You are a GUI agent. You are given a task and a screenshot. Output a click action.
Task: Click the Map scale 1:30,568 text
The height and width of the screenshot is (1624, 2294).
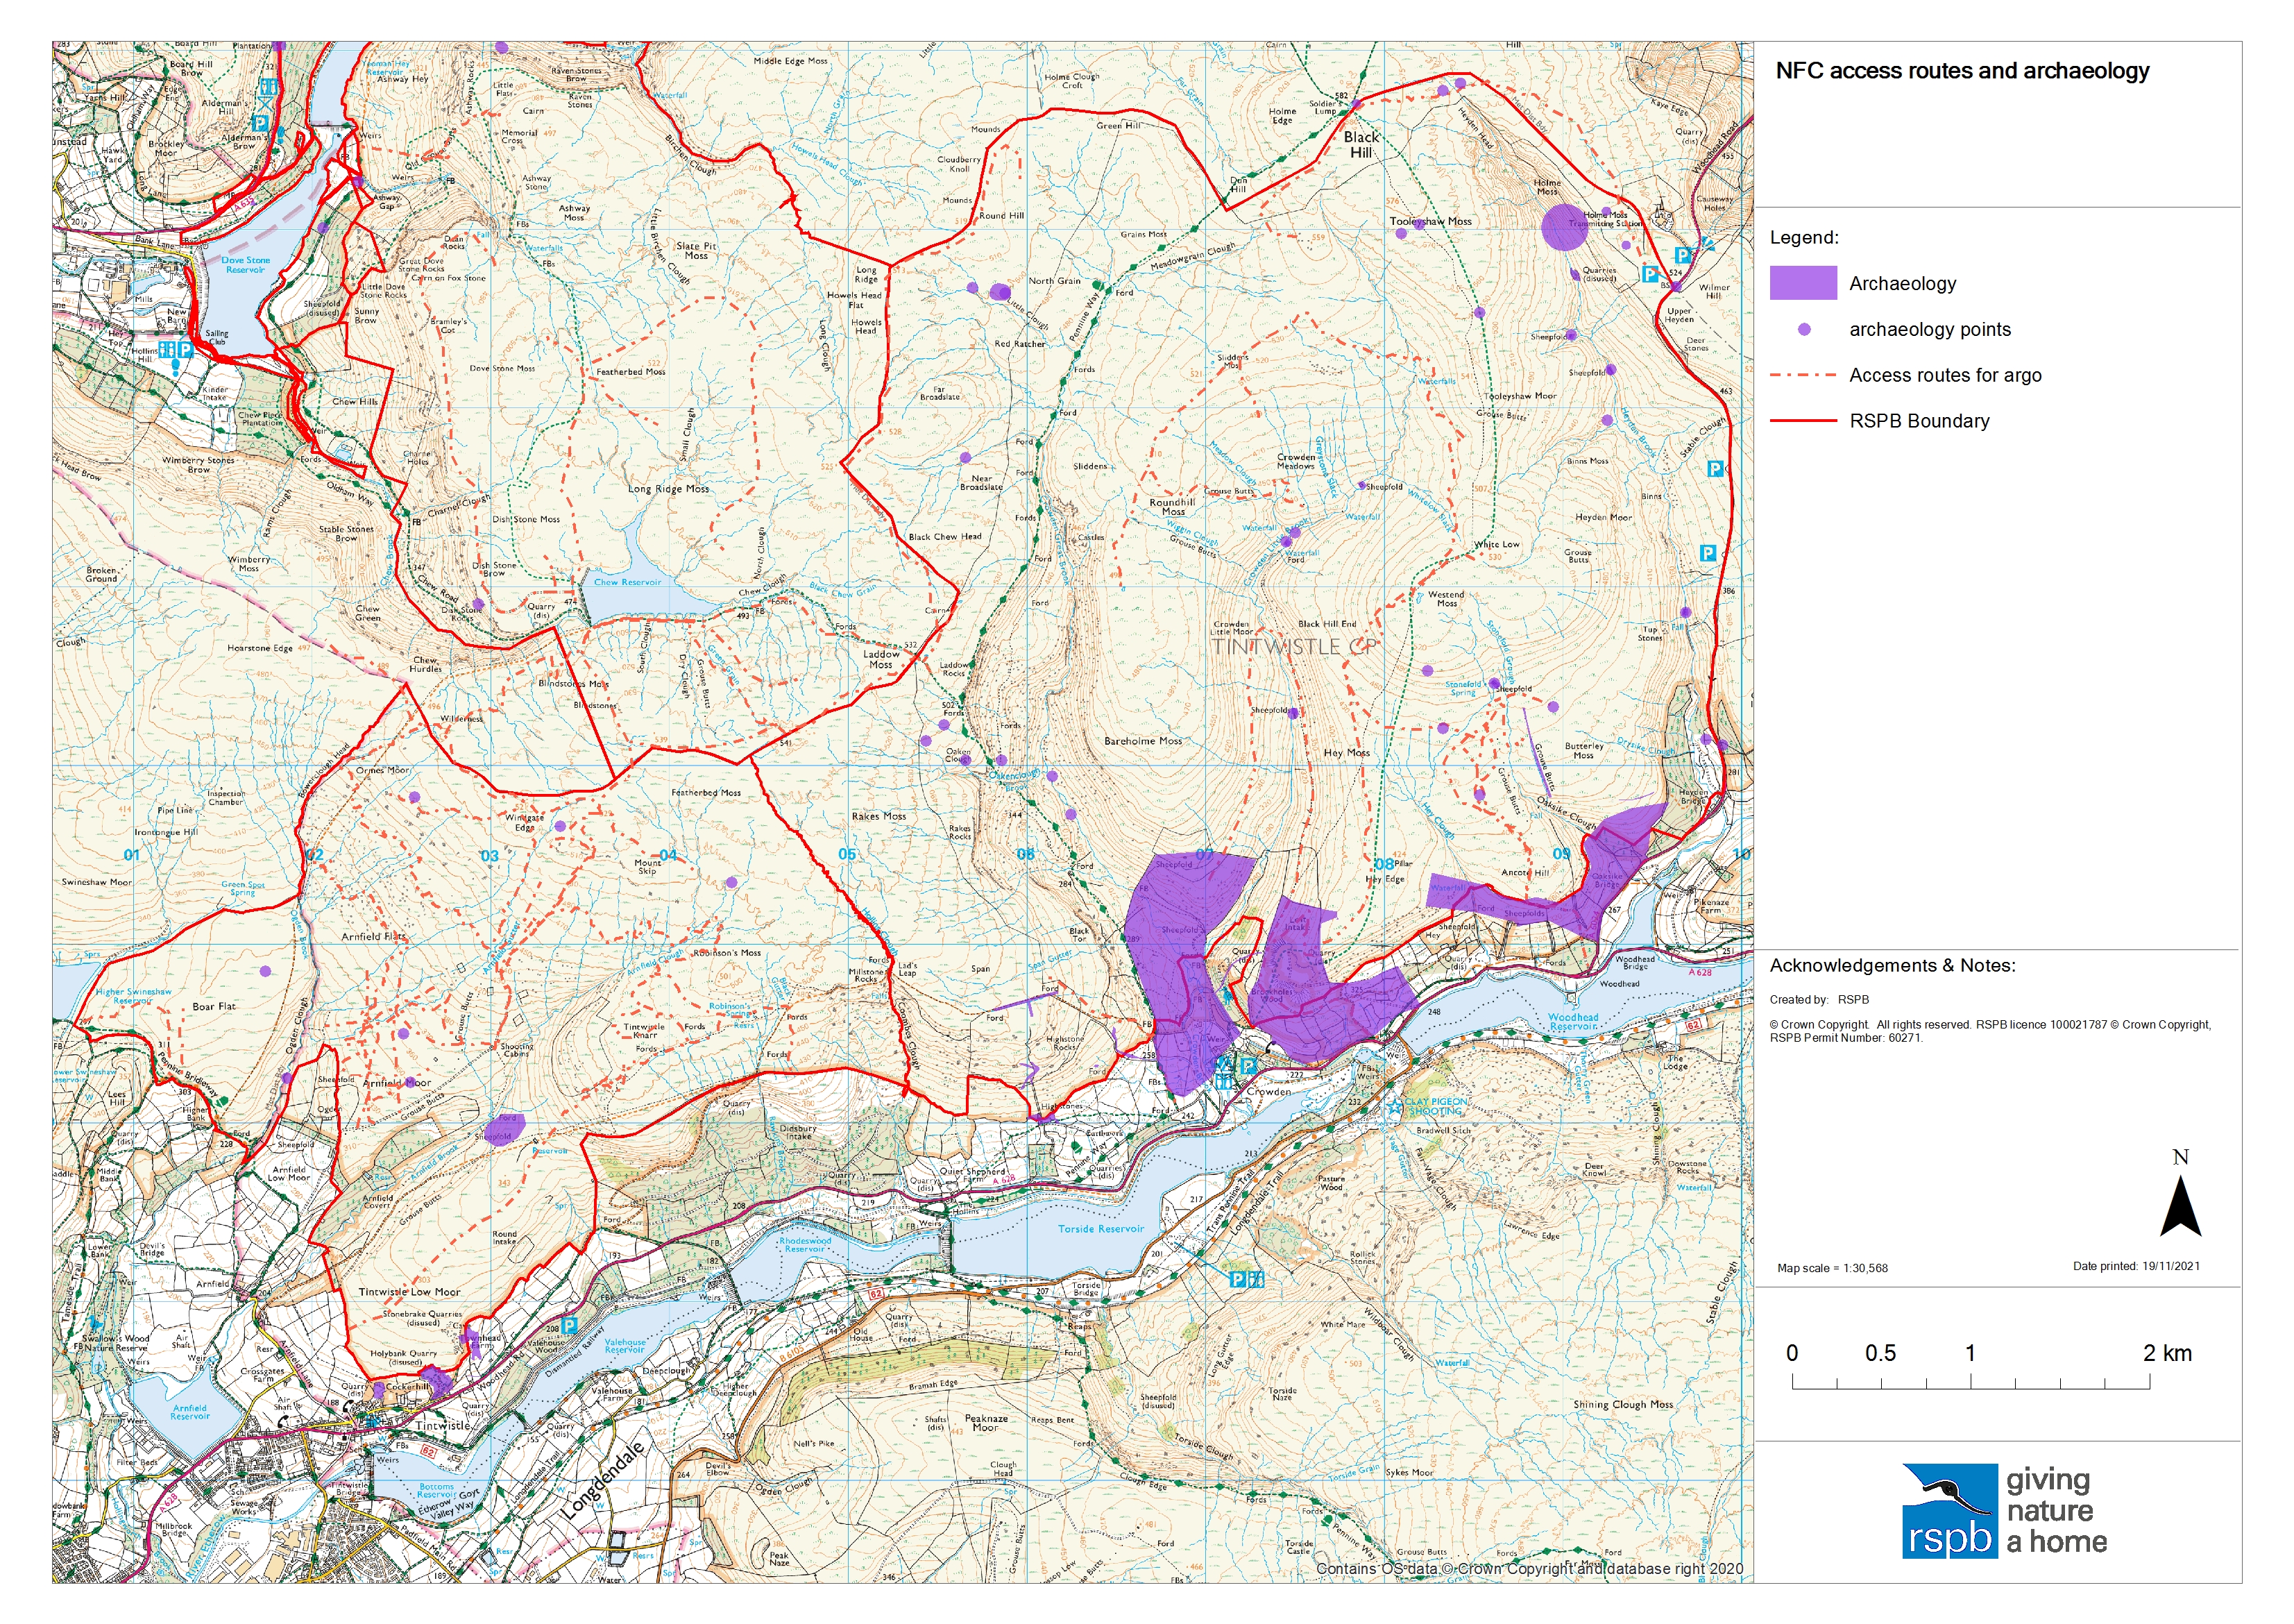[1832, 1268]
